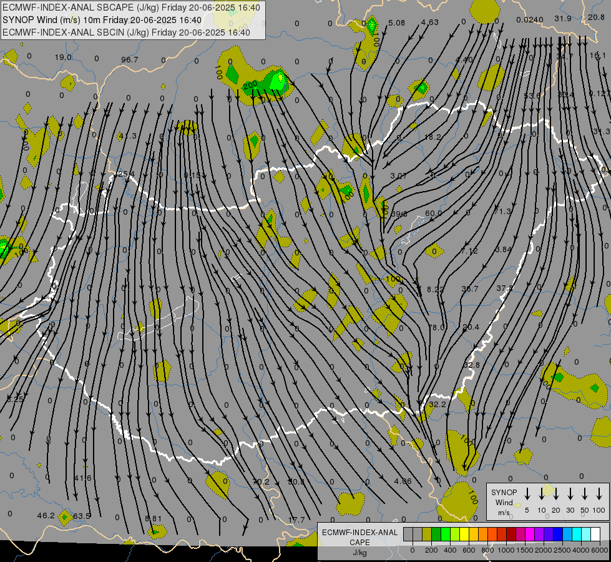Image resolution: width=611 pixels, height=562 pixels.
Task: Select the olive swatch in the CAPE legend
Action: pos(427,535)
